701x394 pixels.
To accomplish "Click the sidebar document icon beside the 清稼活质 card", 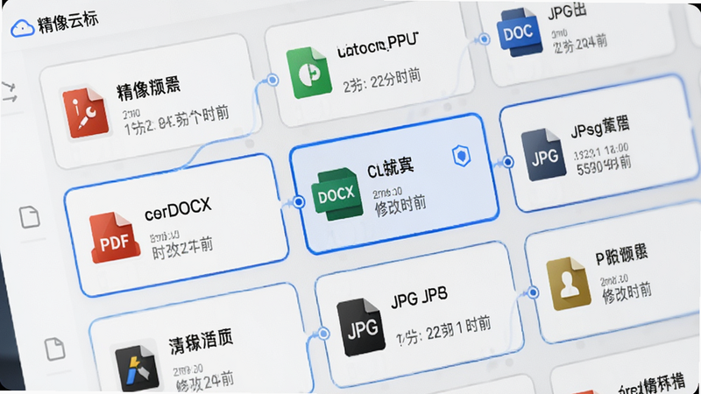I will pos(55,348).
